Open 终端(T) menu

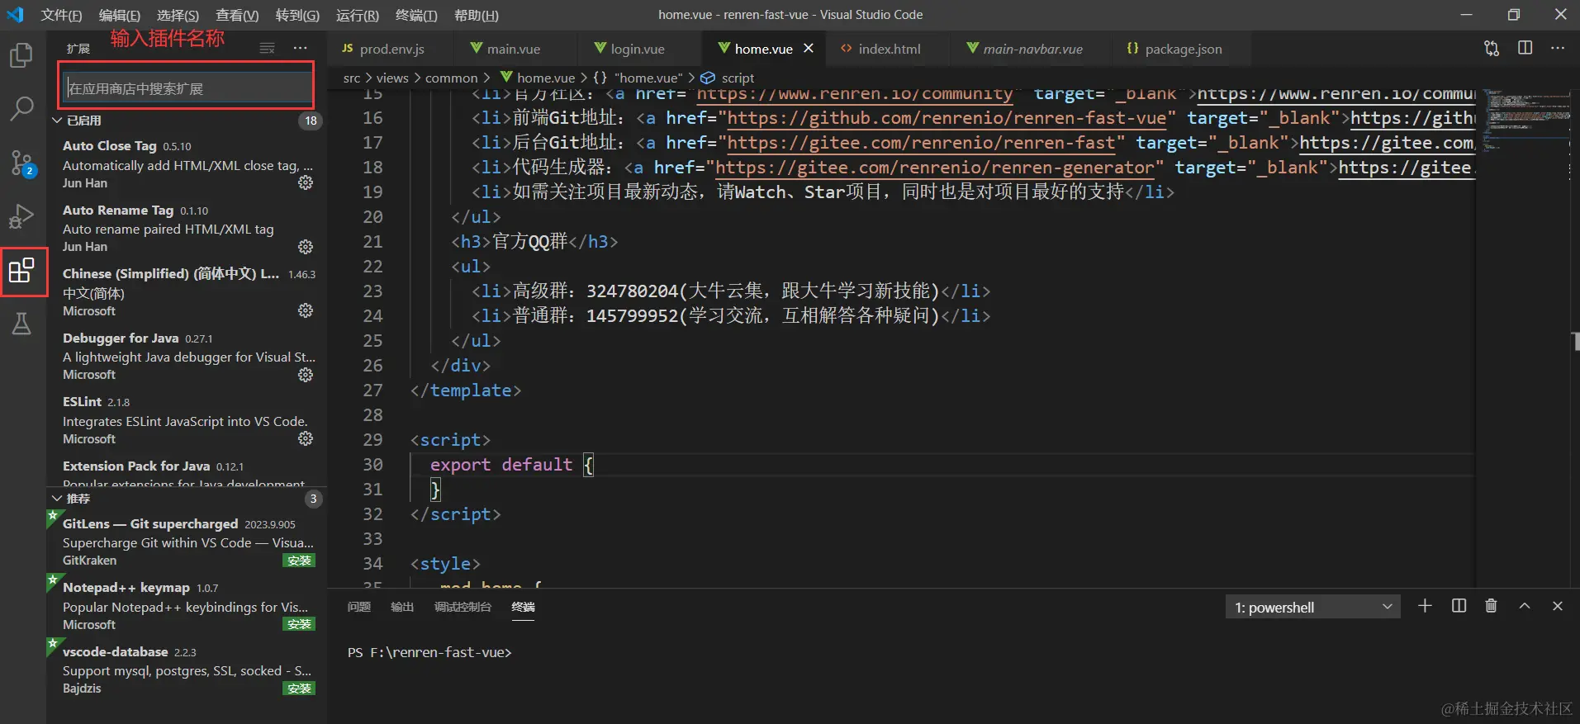[416, 15]
